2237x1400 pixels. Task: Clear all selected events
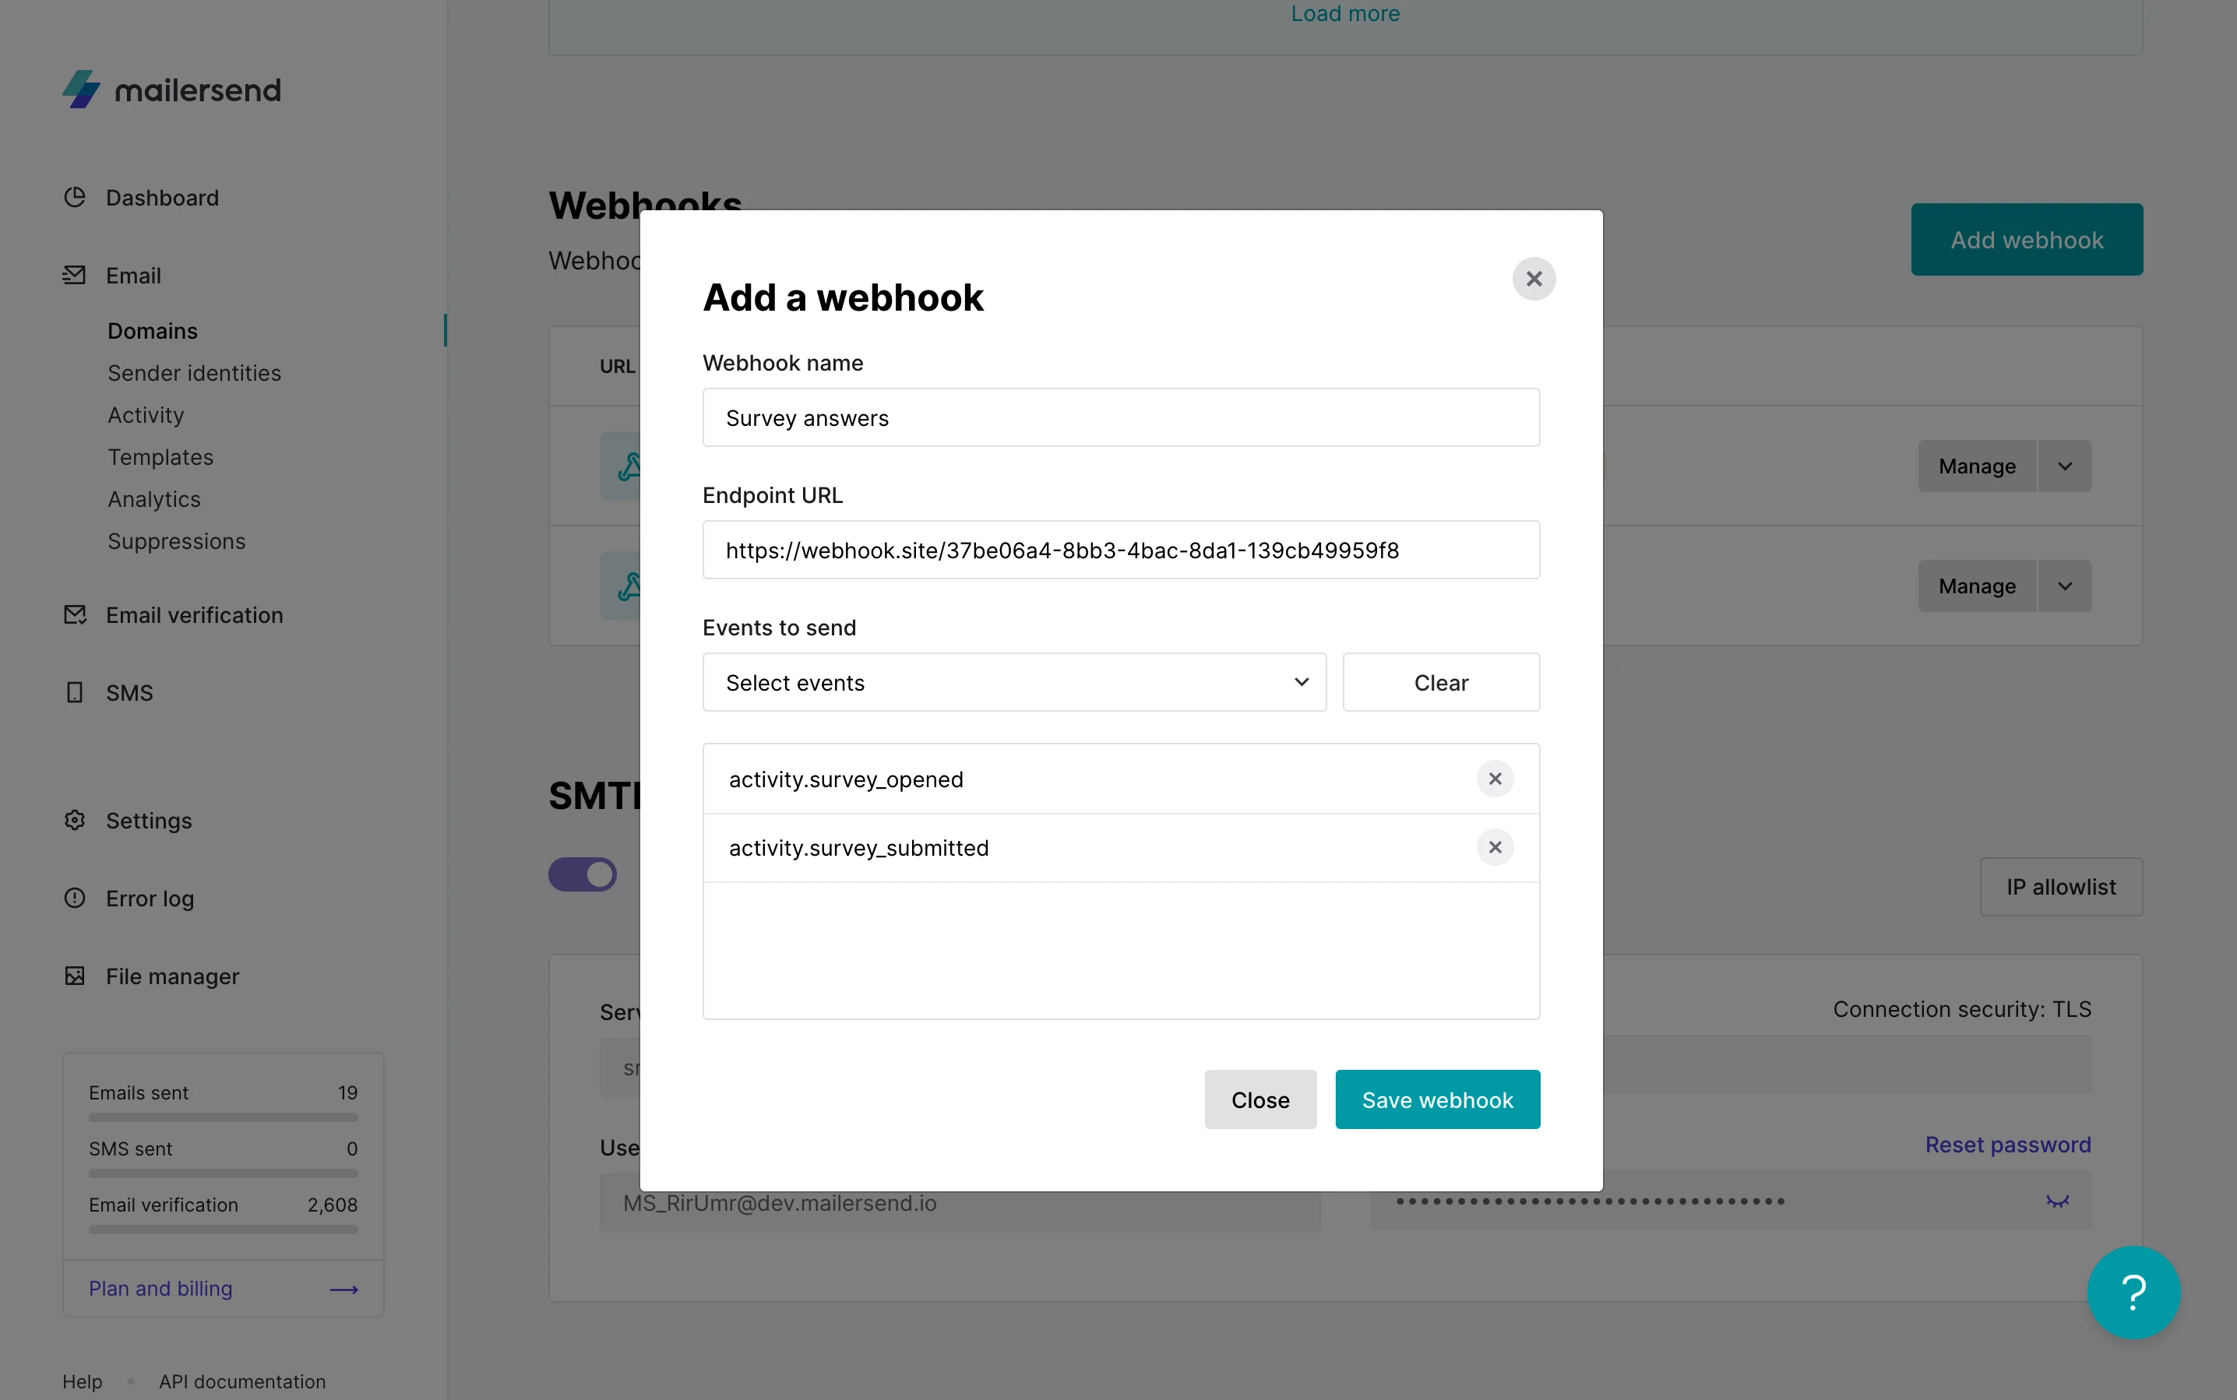tap(1441, 682)
